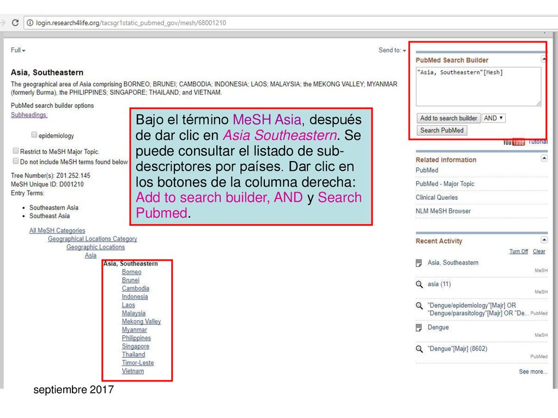Collapse the Recent Activity panel
The width and height of the screenshot is (558, 418).
(544, 239)
